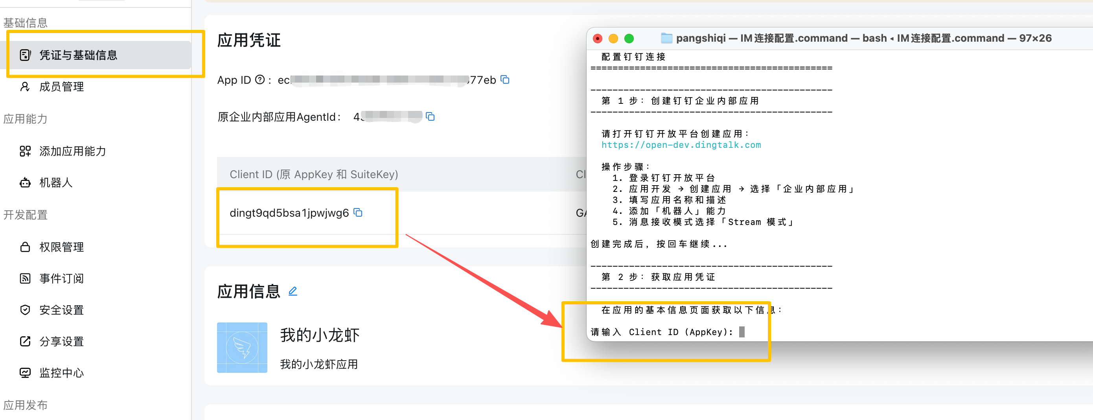Viewport: 1093px width, 420px height.
Task: Open 权限管理 settings
Action: tap(61, 247)
